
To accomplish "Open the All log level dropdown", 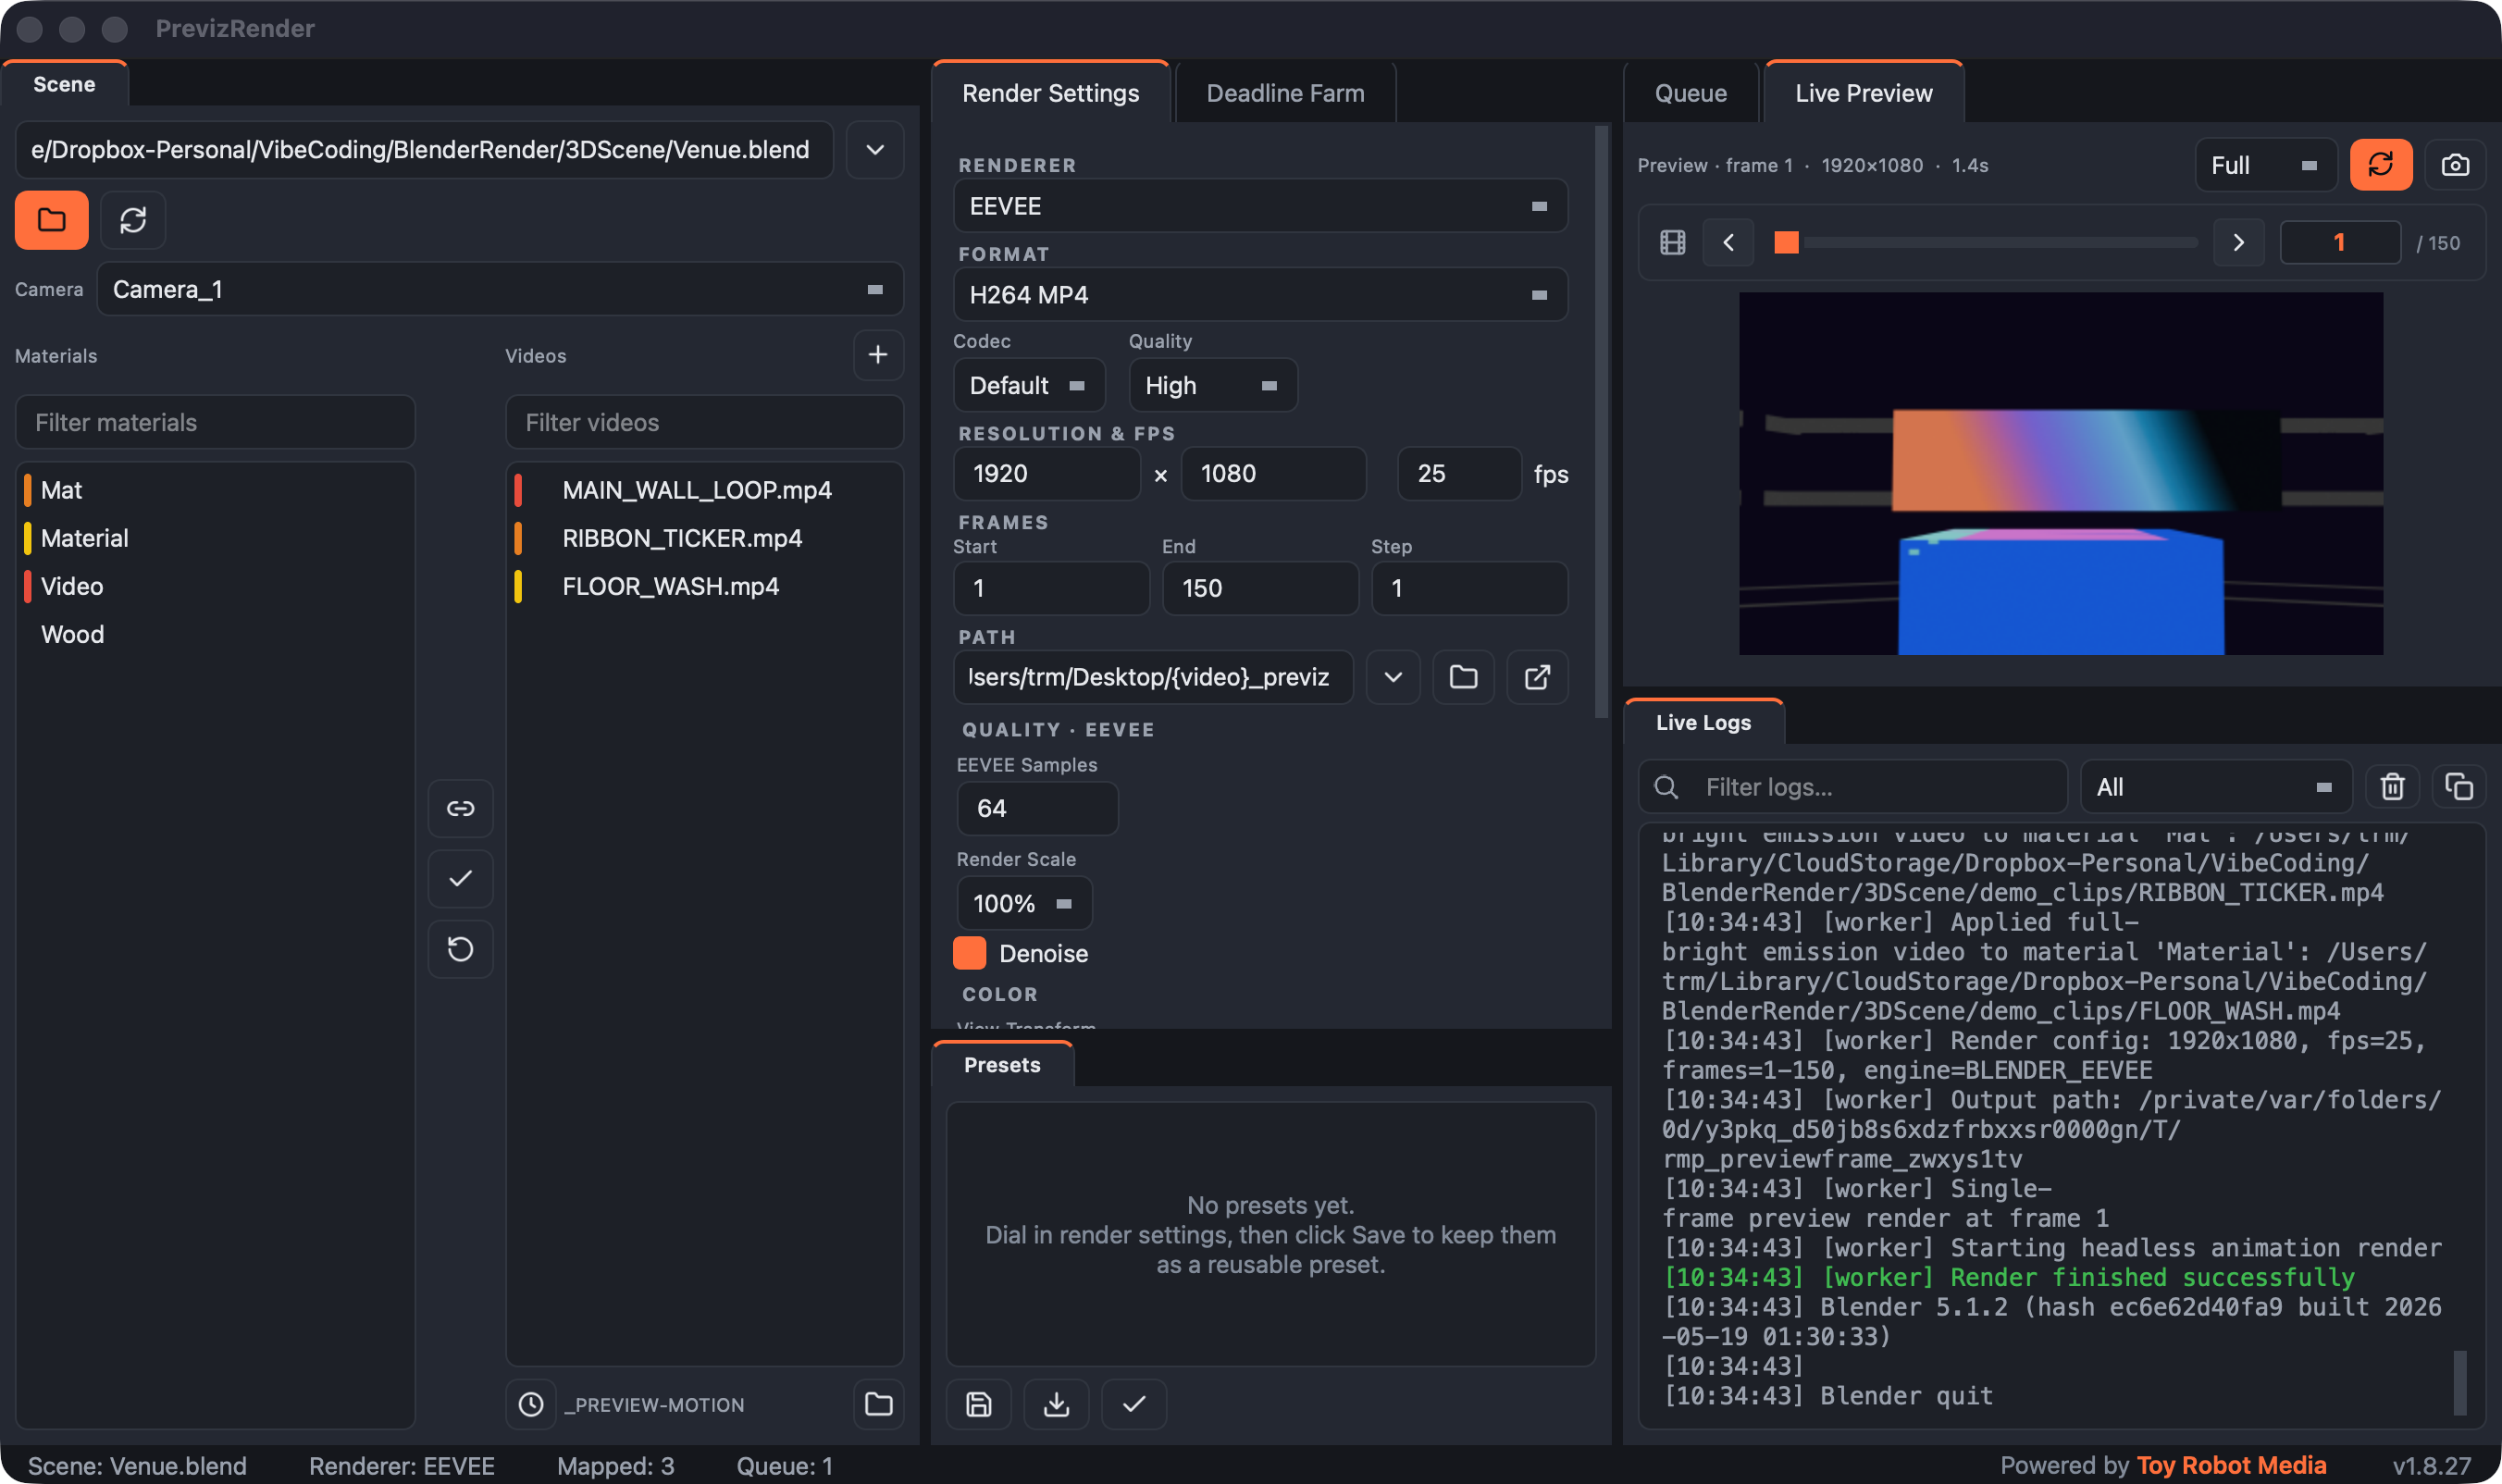I will coord(2215,787).
